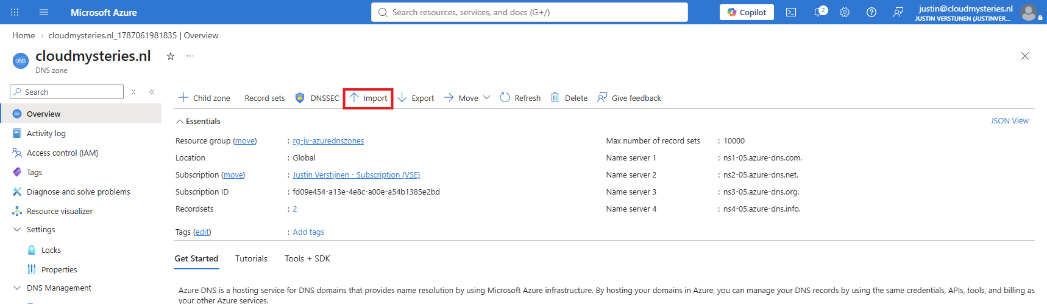Open resource group rg-jv-azurednszones
1047x304 pixels.
(x=328, y=140)
